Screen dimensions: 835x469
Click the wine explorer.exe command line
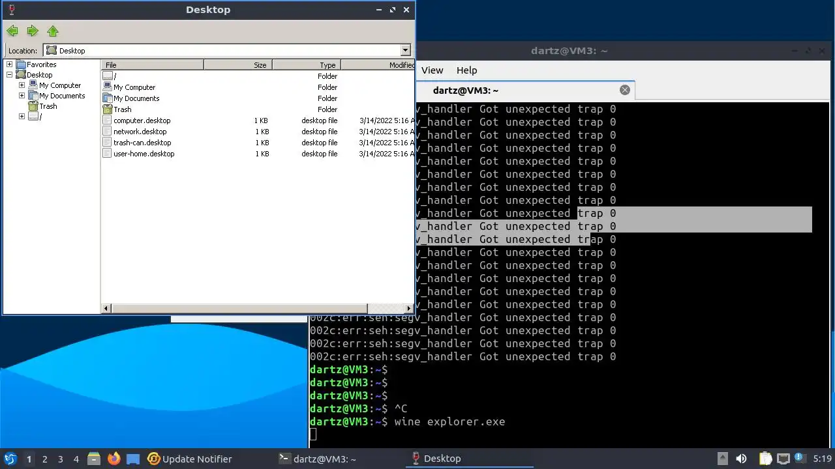(449, 421)
